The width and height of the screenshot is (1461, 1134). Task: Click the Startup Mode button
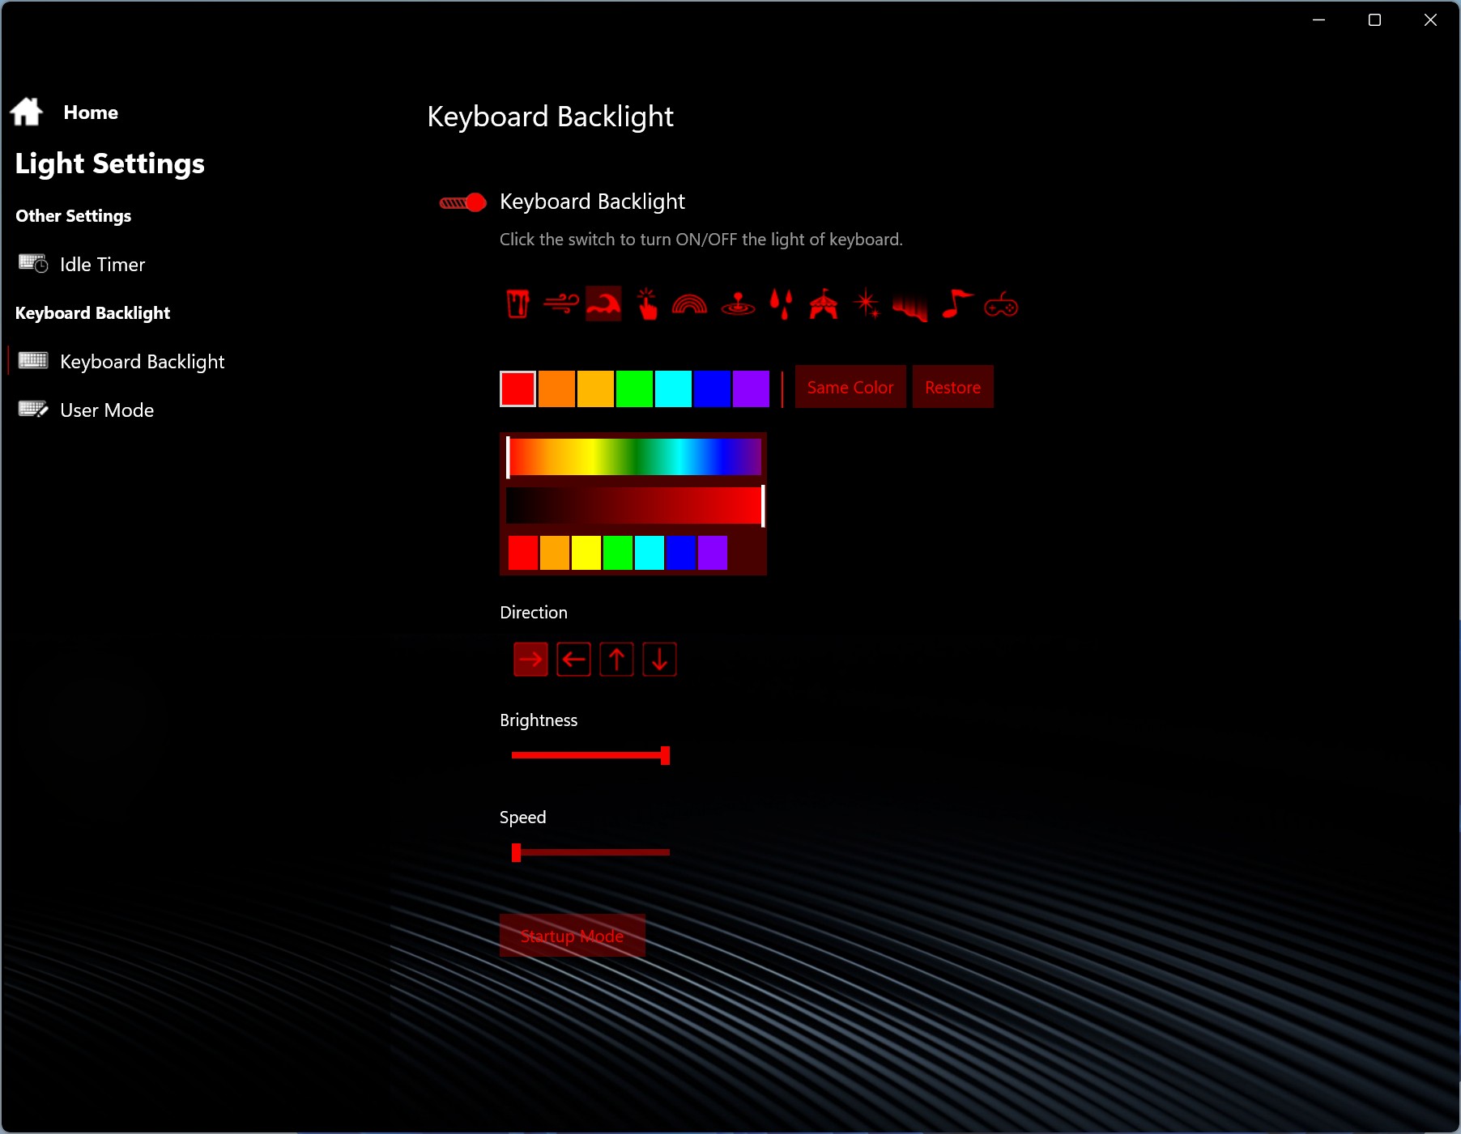click(x=572, y=936)
